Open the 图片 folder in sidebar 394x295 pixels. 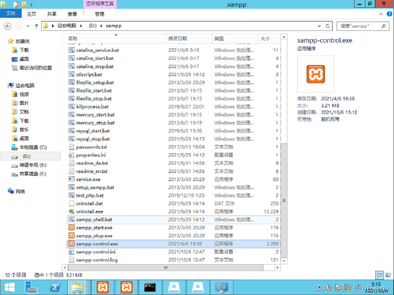click(x=24, y=103)
